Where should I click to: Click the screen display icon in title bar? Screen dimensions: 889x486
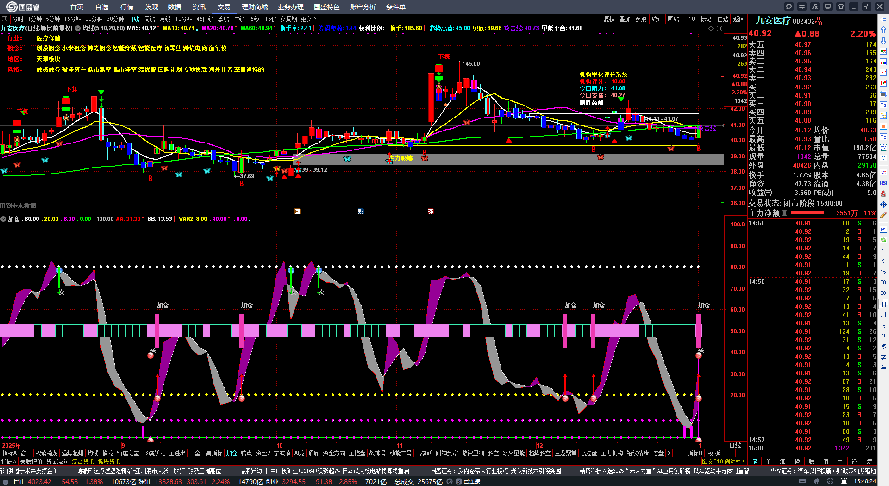828,6
